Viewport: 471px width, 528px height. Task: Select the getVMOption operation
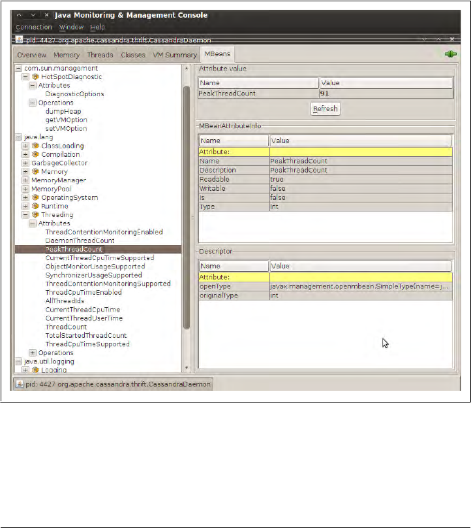tap(67, 120)
